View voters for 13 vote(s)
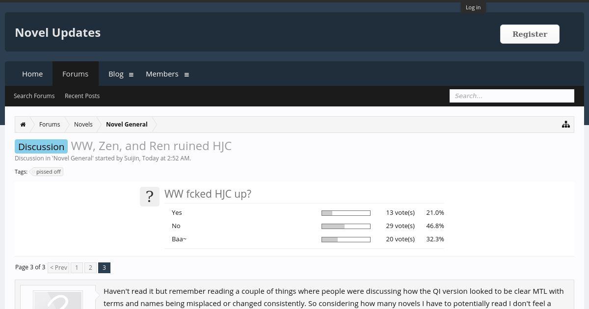The height and width of the screenshot is (309, 589). tap(400, 212)
